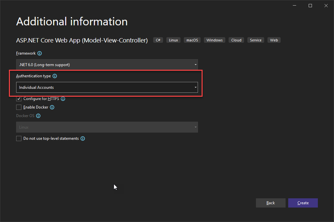Click the macOS tag label
This screenshot has width=334, height=222.
(192, 40)
